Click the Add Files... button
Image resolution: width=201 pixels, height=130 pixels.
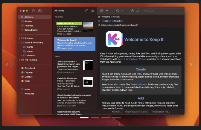point(117,112)
